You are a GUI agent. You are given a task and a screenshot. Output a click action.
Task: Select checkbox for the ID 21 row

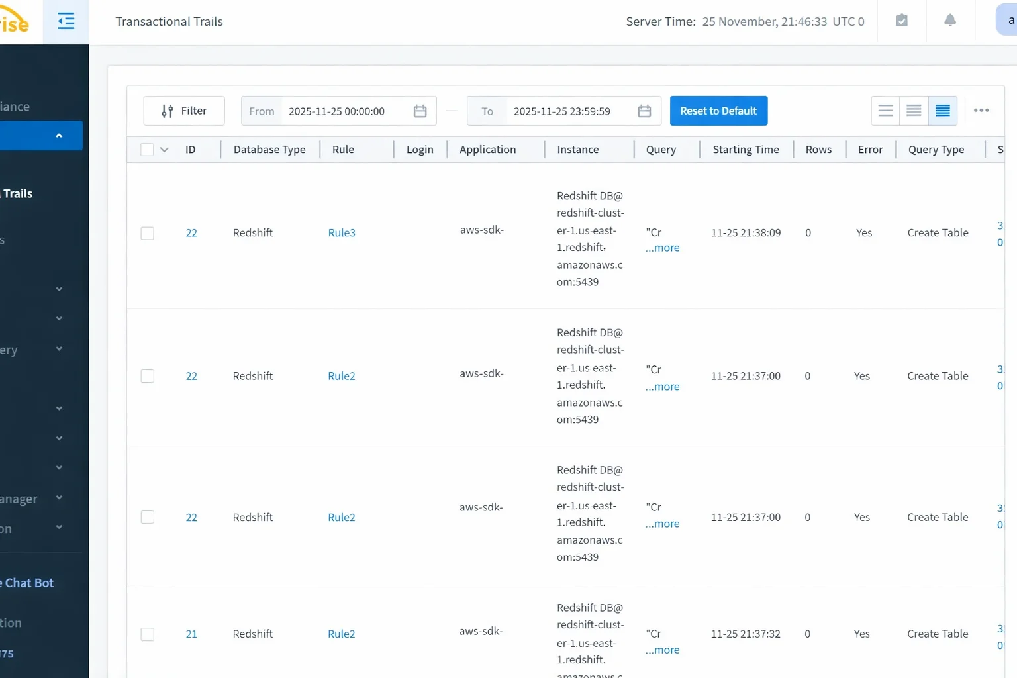coord(147,634)
